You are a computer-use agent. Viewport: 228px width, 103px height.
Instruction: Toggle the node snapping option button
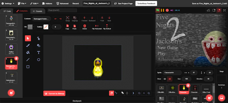[116, 93]
